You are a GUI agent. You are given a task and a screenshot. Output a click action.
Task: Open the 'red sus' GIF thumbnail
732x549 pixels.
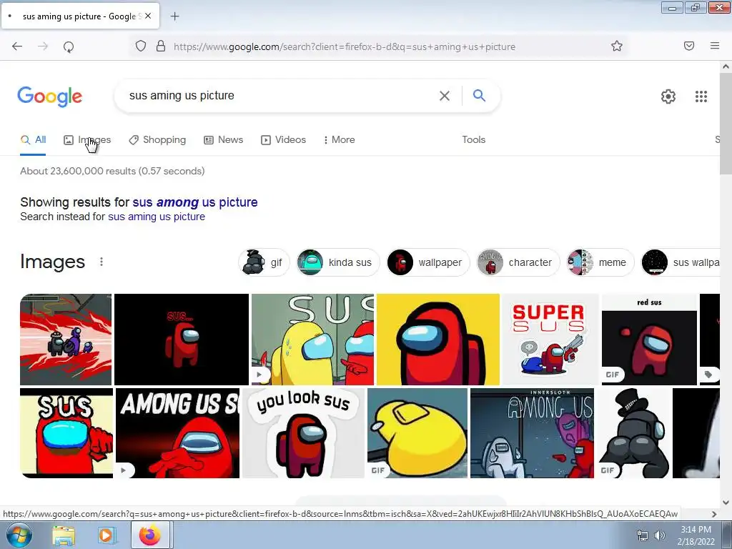click(x=649, y=340)
